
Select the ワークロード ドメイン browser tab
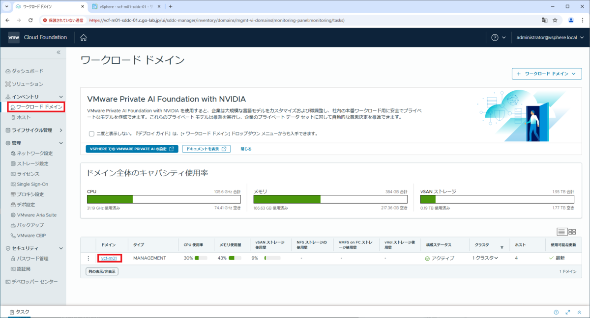click(x=49, y=6)
